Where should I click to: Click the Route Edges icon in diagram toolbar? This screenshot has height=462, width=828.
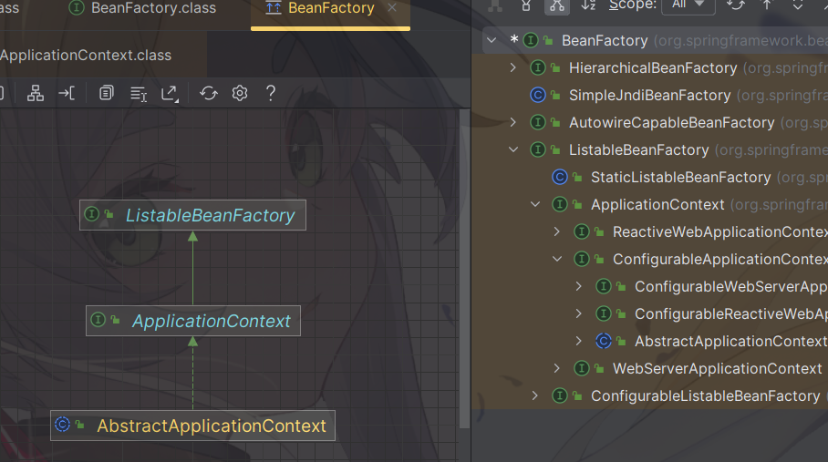[x=67, y=93]
